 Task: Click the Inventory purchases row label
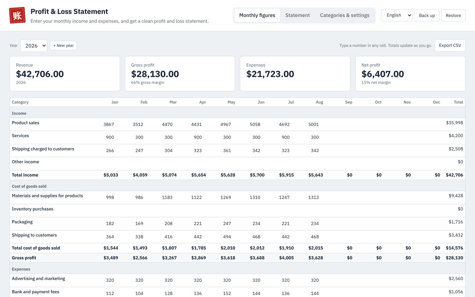click(33, 209)
